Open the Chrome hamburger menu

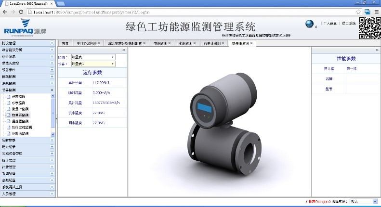[x=376, y=12]
